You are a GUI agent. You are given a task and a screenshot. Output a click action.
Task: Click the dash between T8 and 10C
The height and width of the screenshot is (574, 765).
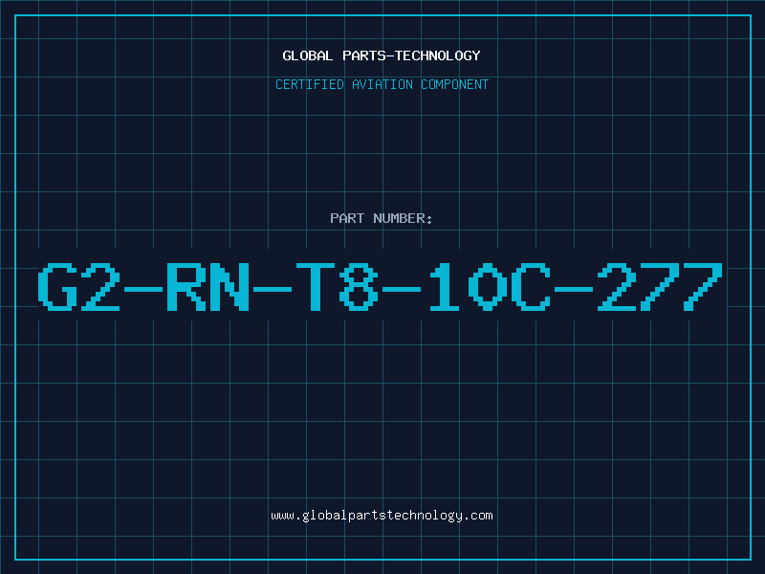click(402, 289)
